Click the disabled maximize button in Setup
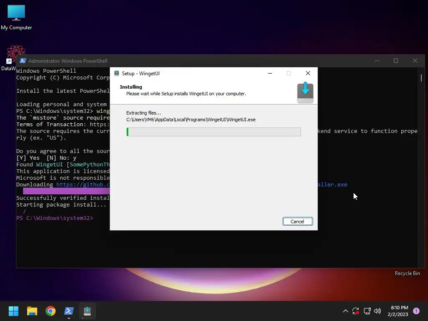 289,73
